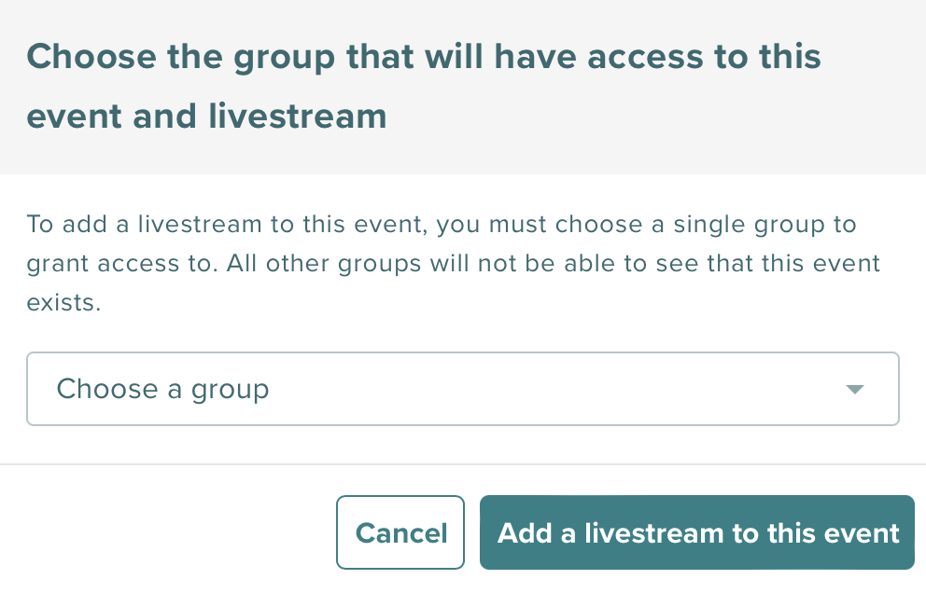Image resolution: width=926 pixels, height=593 pixels.
Task: Click the dialog heading text
Action: [425, 86]
